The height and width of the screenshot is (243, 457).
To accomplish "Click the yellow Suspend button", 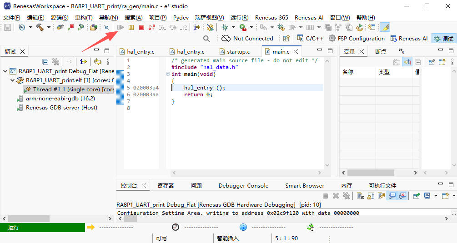I will [131, 27].
